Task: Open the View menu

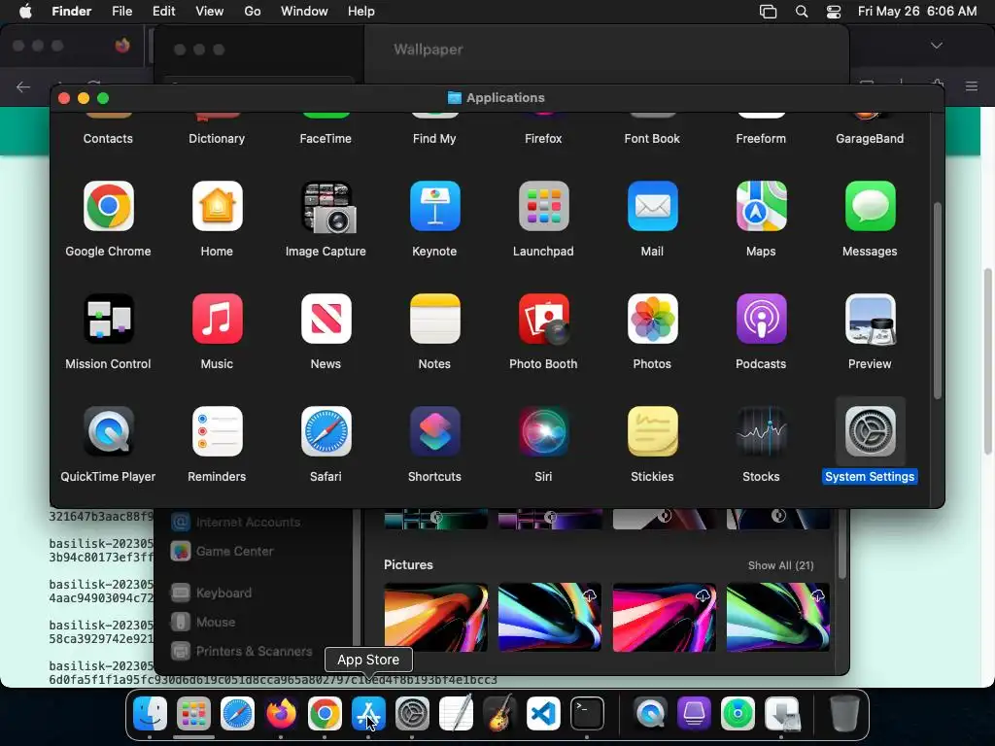Action: pyautogui.click(x=210, y=11)
